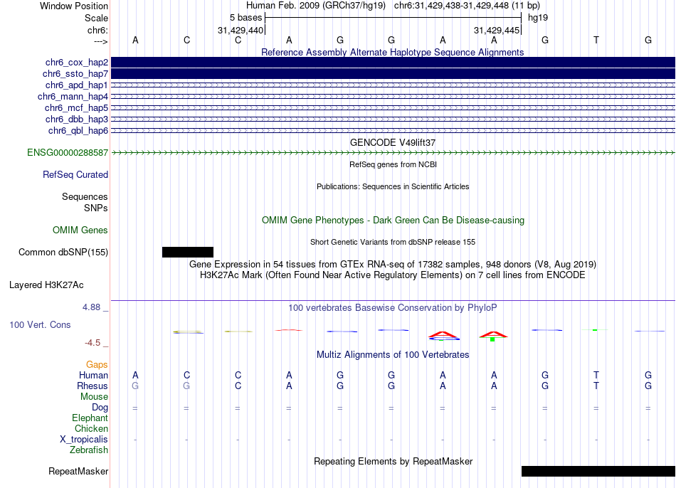Open the 100 Vert. Cons track label
Image resolution: width=676 pixels, height=488 pixels.
(40, 324)
